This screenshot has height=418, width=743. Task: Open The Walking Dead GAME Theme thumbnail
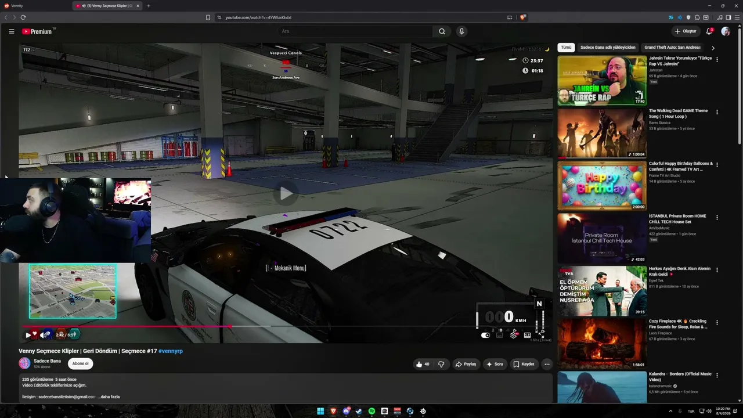602,134
